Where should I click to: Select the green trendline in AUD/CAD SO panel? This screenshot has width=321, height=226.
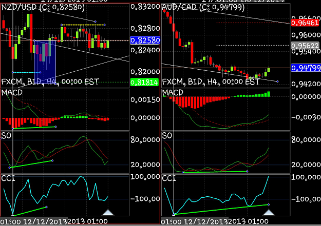[x=215, y=172]
